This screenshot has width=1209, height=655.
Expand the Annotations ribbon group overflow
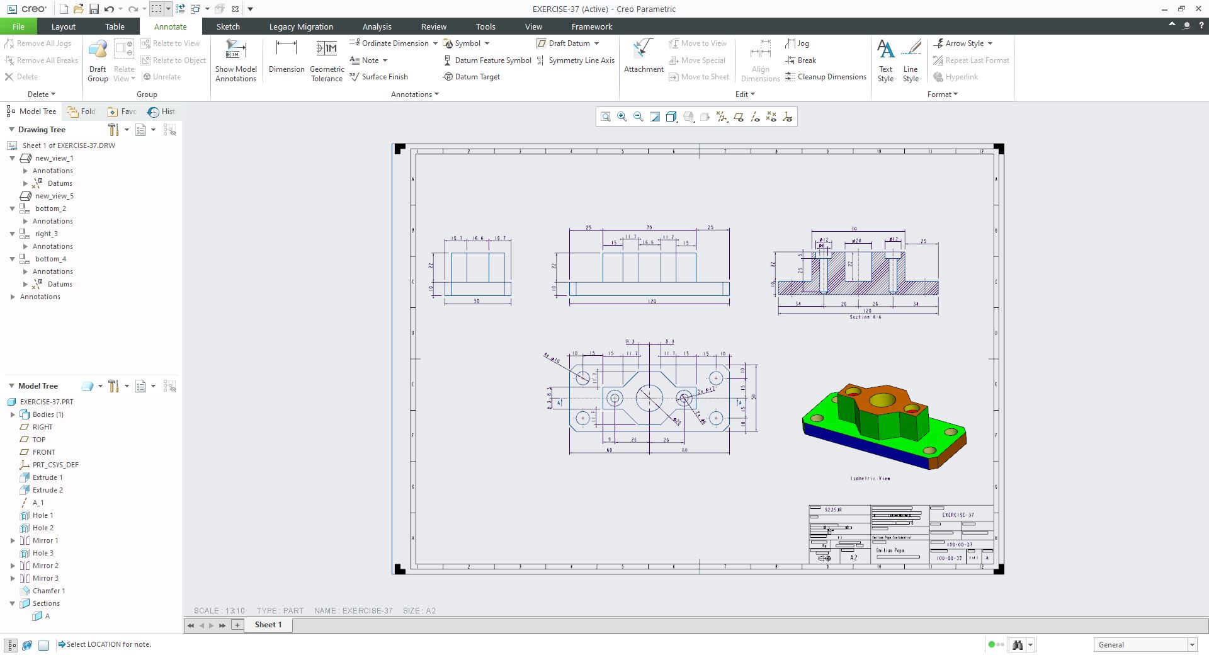coord(415,94)
